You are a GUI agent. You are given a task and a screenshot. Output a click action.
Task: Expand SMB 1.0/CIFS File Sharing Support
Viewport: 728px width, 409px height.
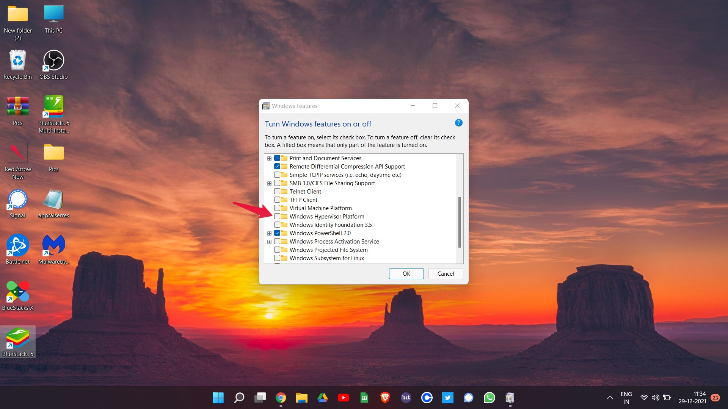pos(270,183)
